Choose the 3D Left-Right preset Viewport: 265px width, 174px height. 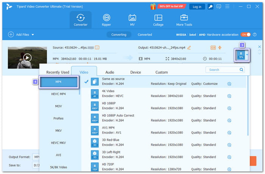click(x=164, y=155)
